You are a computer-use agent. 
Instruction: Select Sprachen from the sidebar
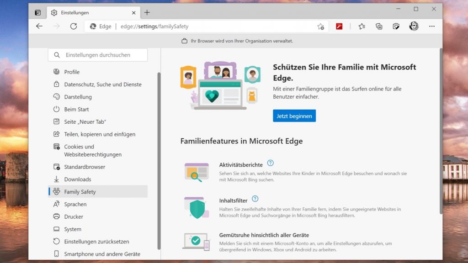(x=76, y=204)
